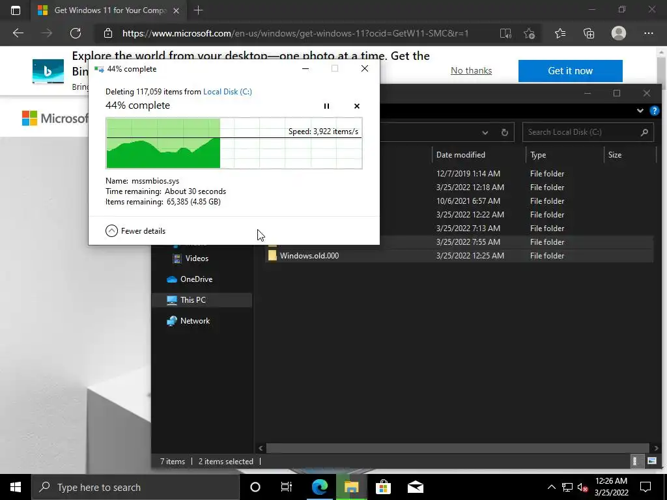Click the Search Local Disk (C:) box

(x=588, y=132)
